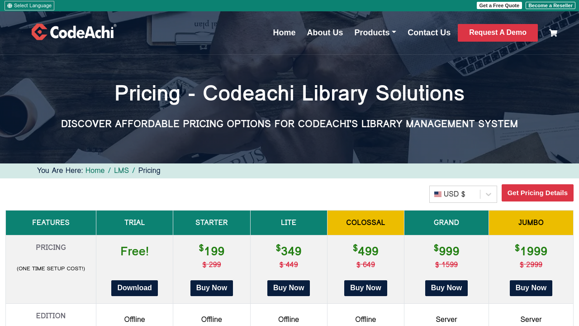The height and width of the screenshot is (326, 579).
Task: Click Get a Free Quote link
Action: [499, 5]
